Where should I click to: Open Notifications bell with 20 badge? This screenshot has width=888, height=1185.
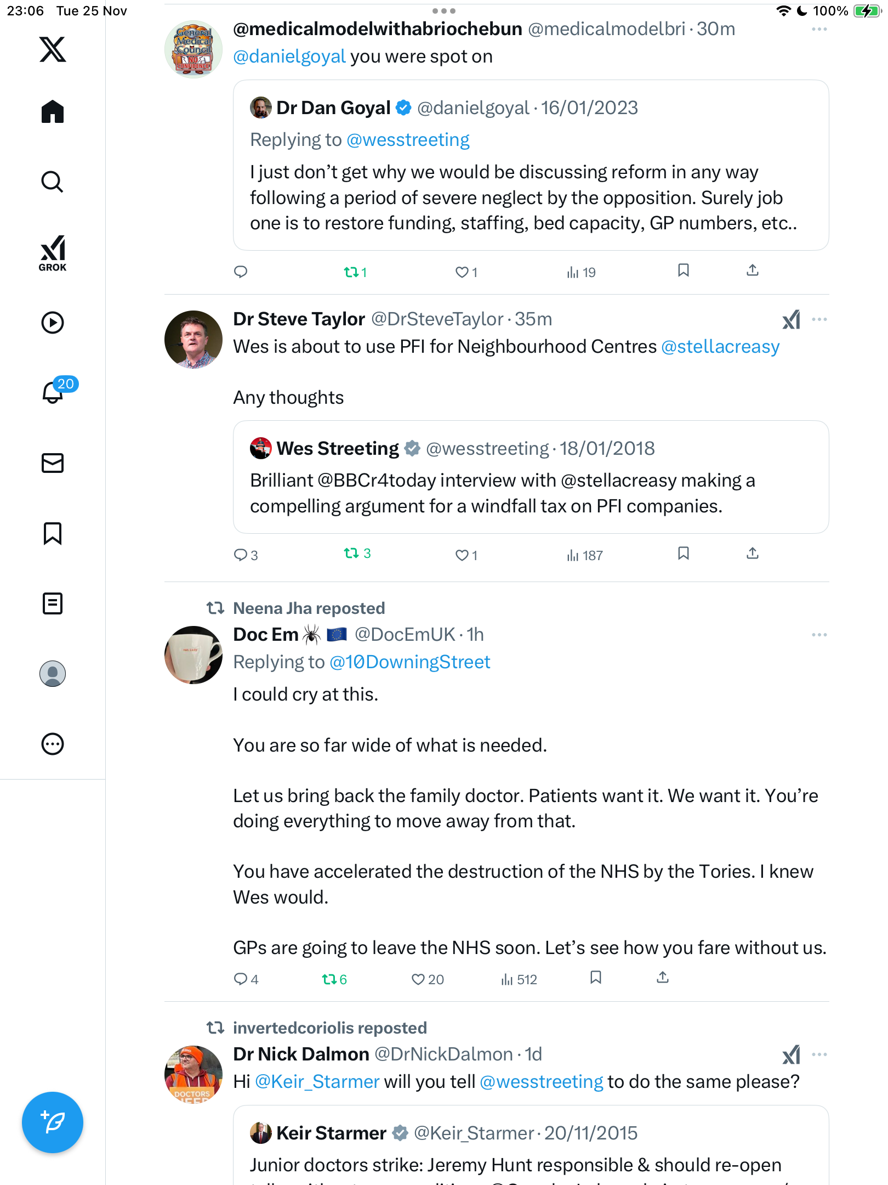[54, 392]
